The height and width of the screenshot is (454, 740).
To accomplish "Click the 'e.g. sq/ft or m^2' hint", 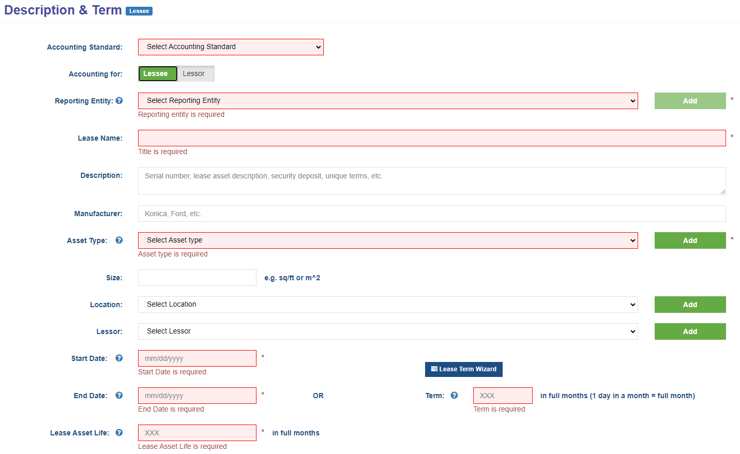I will 292,278.
